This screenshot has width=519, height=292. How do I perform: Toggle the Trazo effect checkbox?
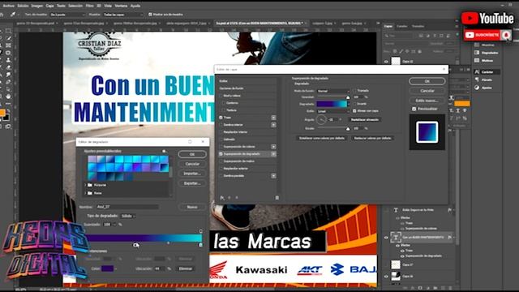pos(221,118)
